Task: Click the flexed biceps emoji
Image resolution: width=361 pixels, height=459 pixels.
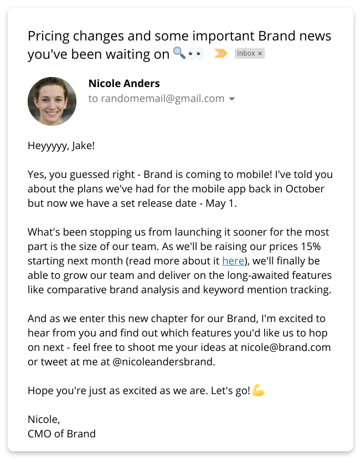Action: coord(258,391)
